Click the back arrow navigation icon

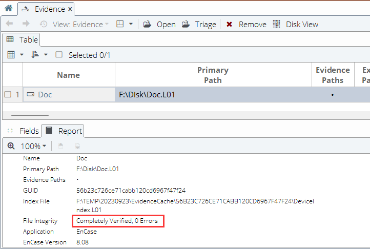10,24
